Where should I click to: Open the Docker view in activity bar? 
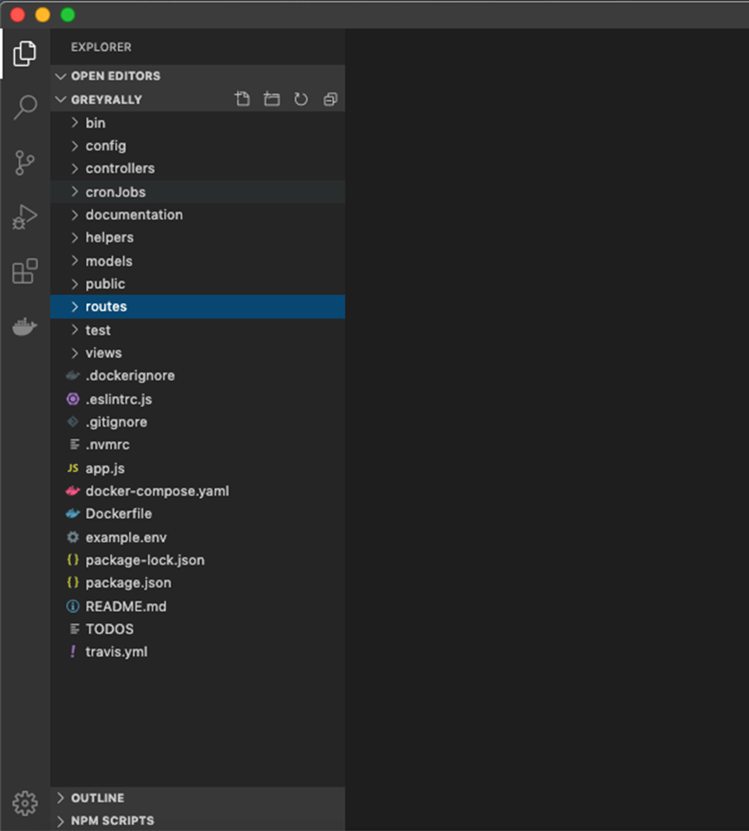25,327
